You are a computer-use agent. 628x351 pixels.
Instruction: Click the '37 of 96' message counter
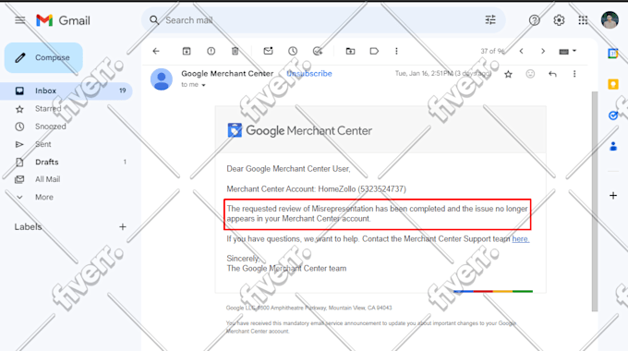[x=492, y=51]
